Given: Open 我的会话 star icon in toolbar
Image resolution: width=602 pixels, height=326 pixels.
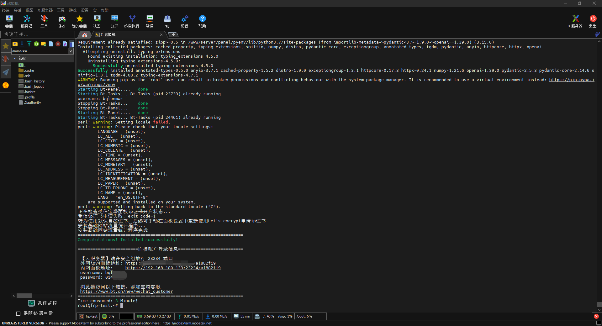Looking at the screenshot, I should (x=79, y=22).
